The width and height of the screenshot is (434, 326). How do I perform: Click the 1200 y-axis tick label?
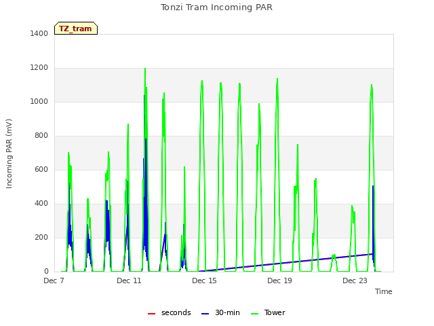[x=39, y=68]
